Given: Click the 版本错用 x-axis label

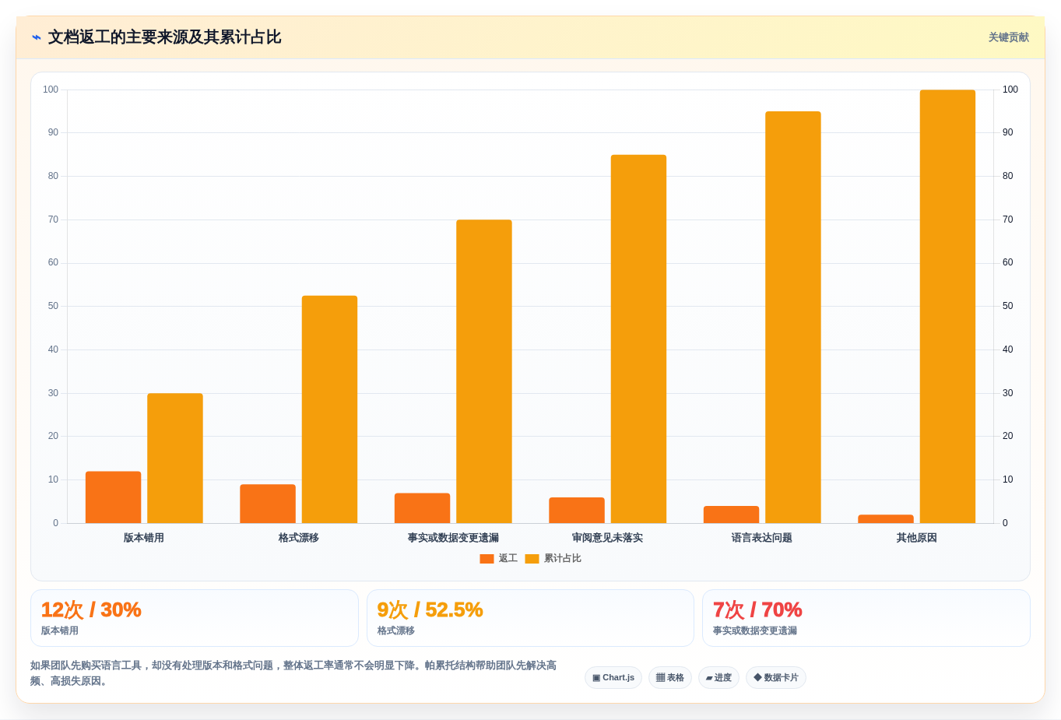Looking at the screenshot, I should click(x=144, y=538).
